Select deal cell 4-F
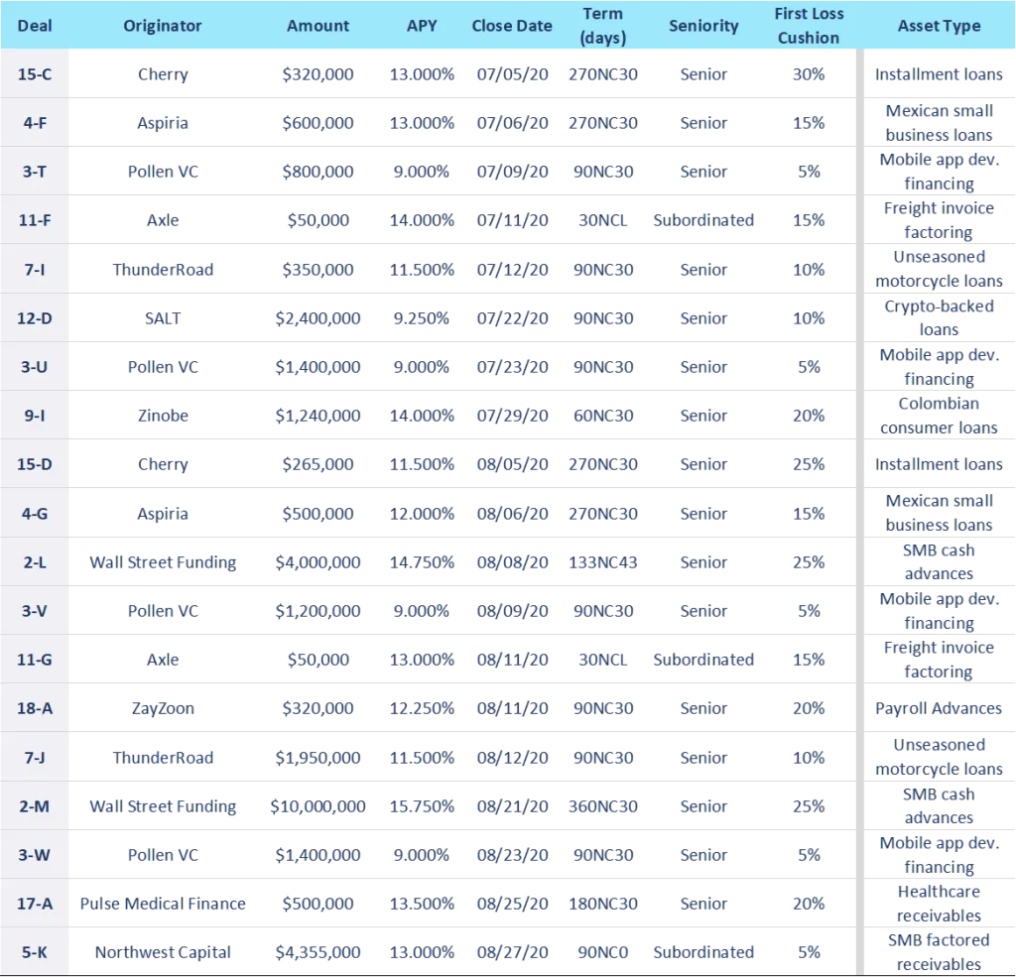Viewport: 1016px width, 977px height. point(35,122)
